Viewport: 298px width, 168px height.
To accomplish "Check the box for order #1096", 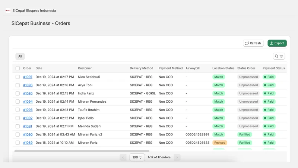I will coord(18,85).
